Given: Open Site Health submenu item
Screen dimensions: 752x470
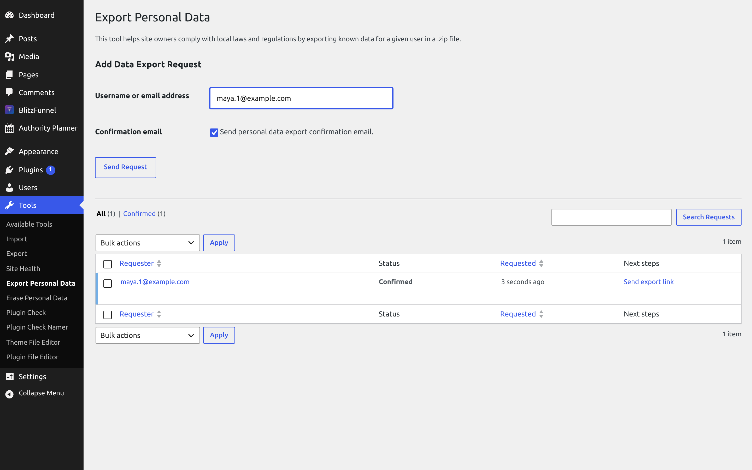Looking at the screenshot, I should [23, 269].
